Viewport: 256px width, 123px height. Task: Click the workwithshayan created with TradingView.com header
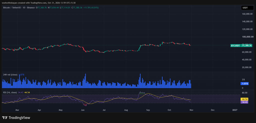pyautogui.click(x=38, y=3)
